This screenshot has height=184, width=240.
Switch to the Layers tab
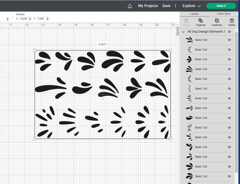194,14
